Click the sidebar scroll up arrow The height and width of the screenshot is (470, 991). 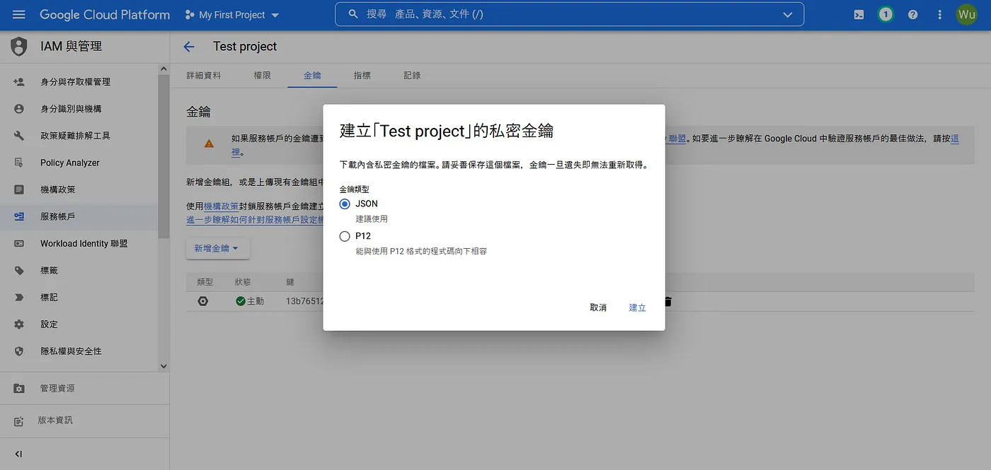(x=164, y=69)
